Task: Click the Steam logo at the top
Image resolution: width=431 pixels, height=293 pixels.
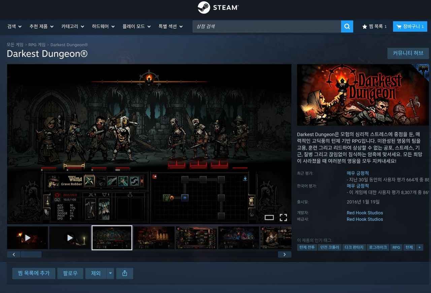Action: (x=218, y=7)
